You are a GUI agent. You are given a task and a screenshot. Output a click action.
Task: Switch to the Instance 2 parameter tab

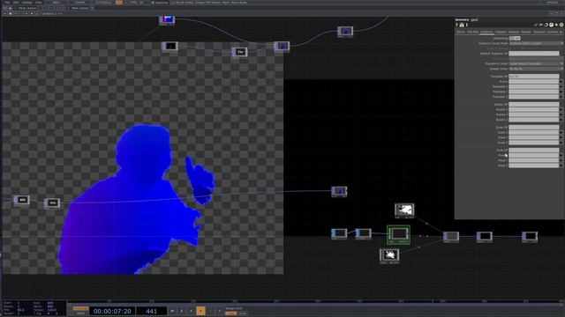point(501,32)
